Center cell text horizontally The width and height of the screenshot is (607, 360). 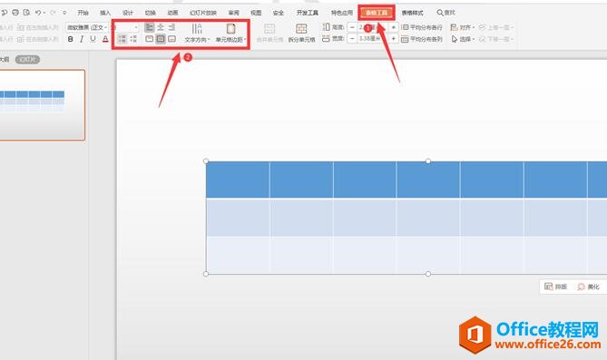point(161,27)
